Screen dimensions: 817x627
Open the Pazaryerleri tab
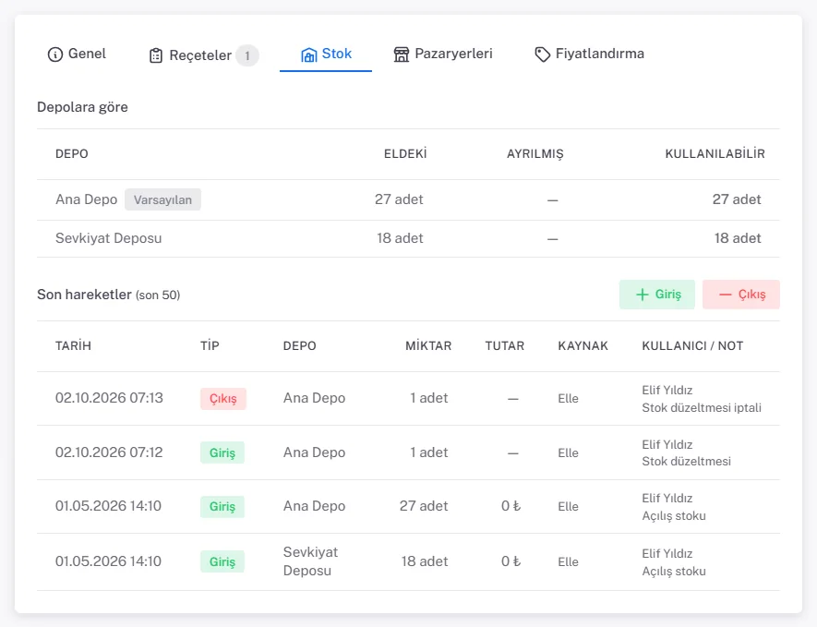(x=443, y=54)
